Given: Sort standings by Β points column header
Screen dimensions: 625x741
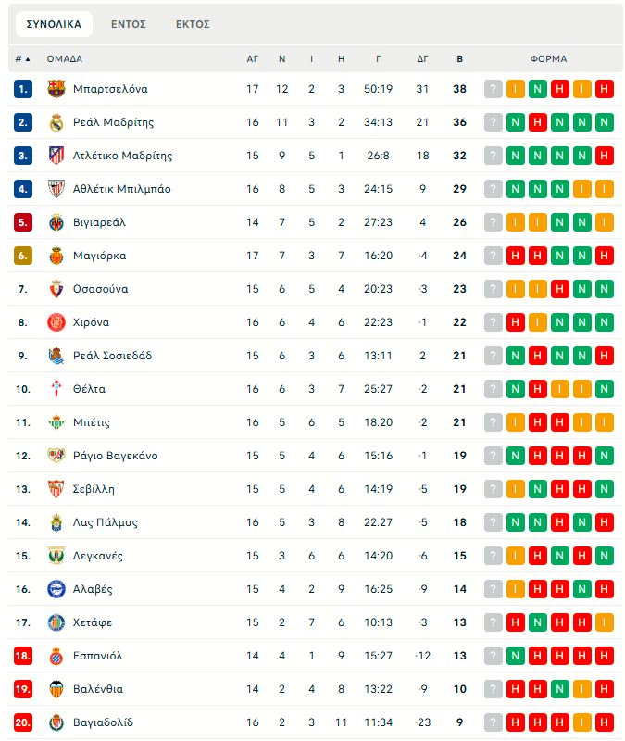Looking at the screenshot, I should (x=460, y=58).
